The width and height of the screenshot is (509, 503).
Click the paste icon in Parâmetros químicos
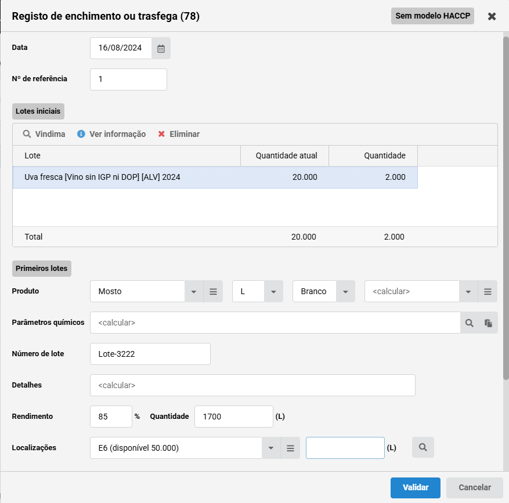[488, 323]
